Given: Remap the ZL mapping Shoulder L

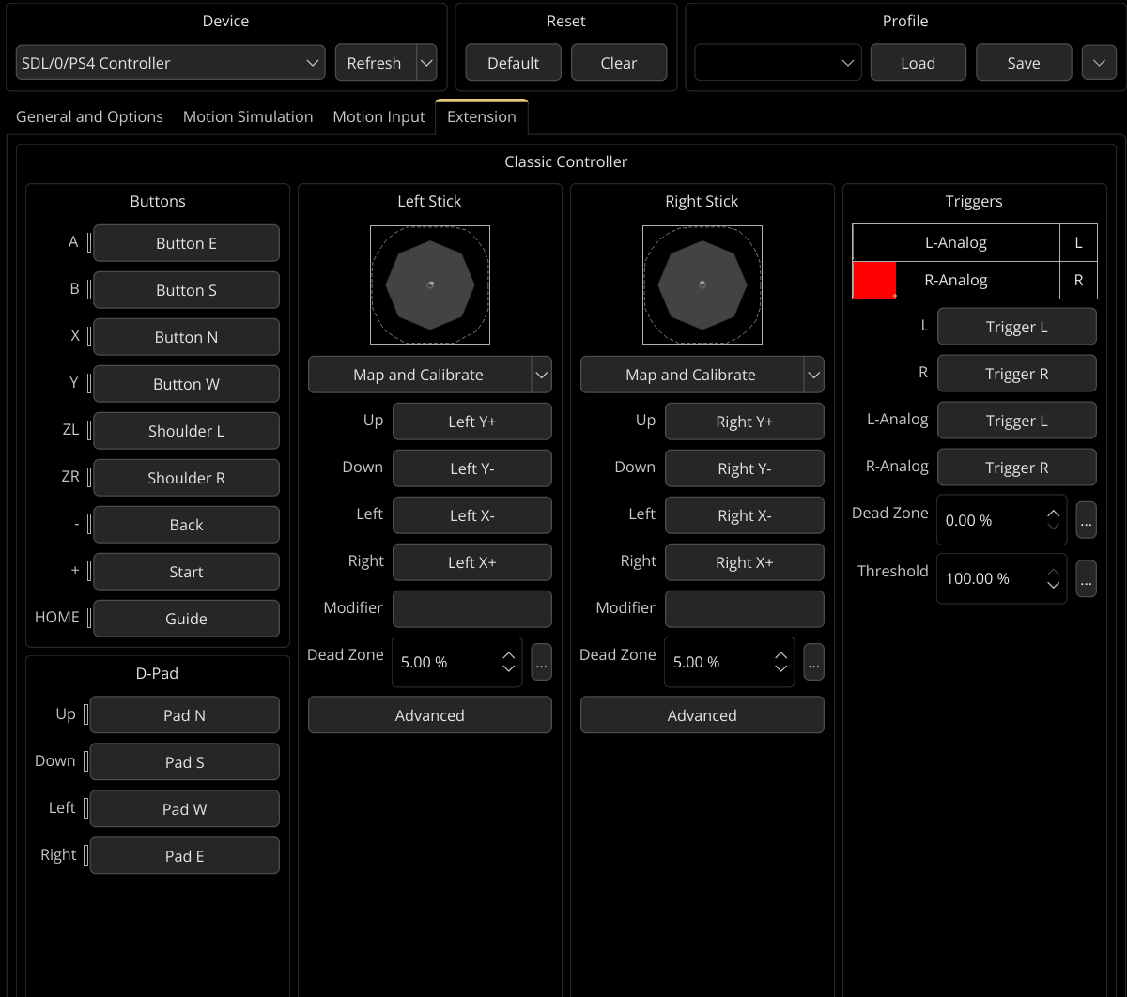Looking at the screenshot, I should (186, 431).
